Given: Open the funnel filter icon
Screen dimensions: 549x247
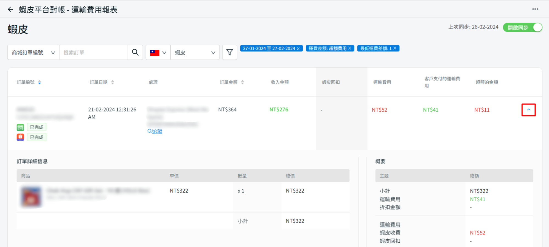Looking at the screenshot, I should [x=229, y=52].
